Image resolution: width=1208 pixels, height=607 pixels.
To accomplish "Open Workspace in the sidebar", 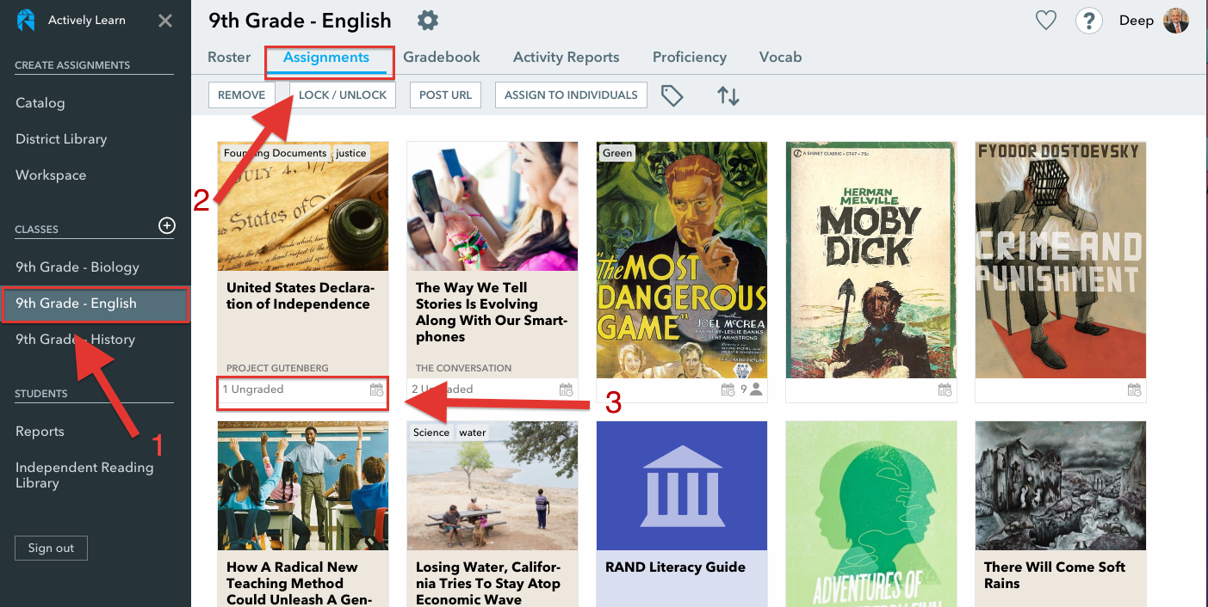I will point(51,175).
